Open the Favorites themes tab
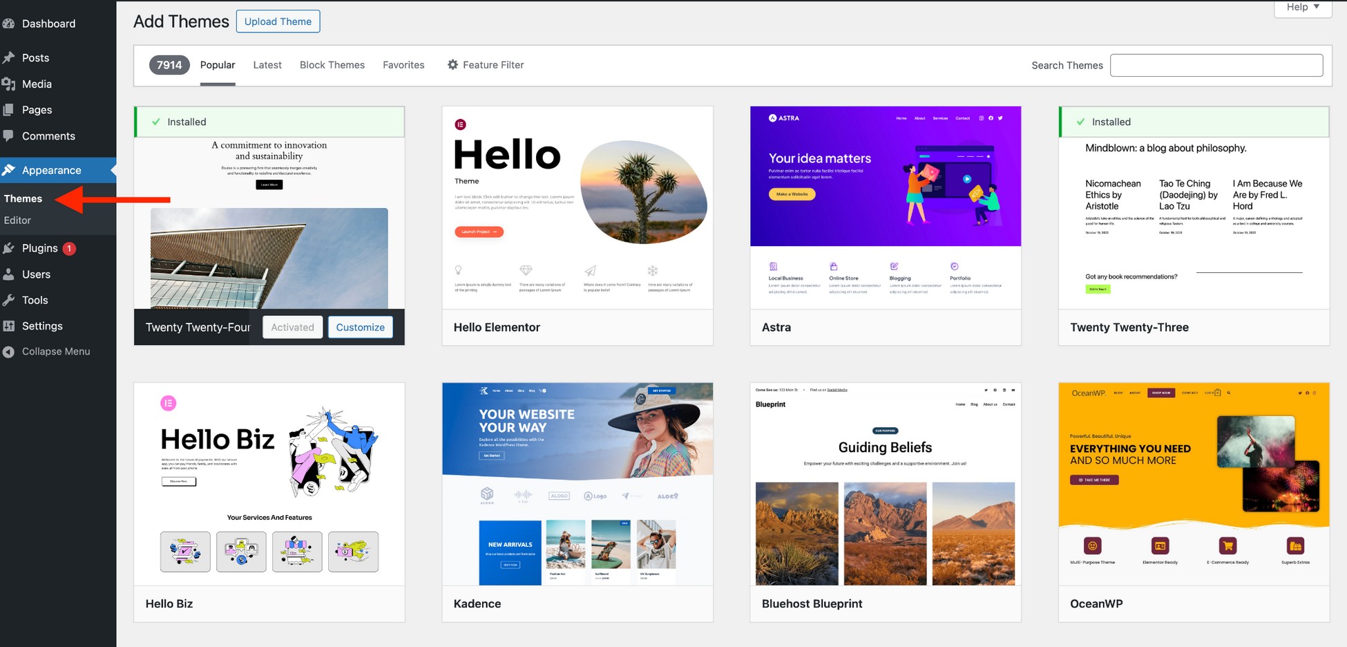The height and width of the screenshot is (647, 1347). (403, 64)
